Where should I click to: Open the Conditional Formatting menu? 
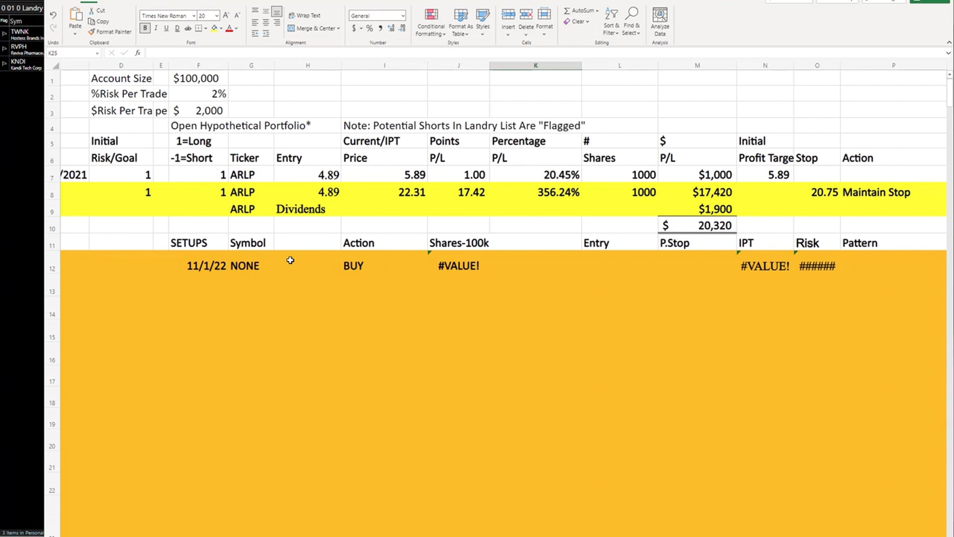tap(431, 23)
